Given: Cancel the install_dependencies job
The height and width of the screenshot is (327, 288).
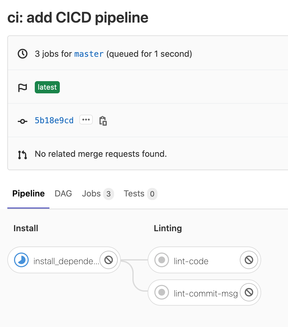Looking at the screenshot, I should (109, 260).
